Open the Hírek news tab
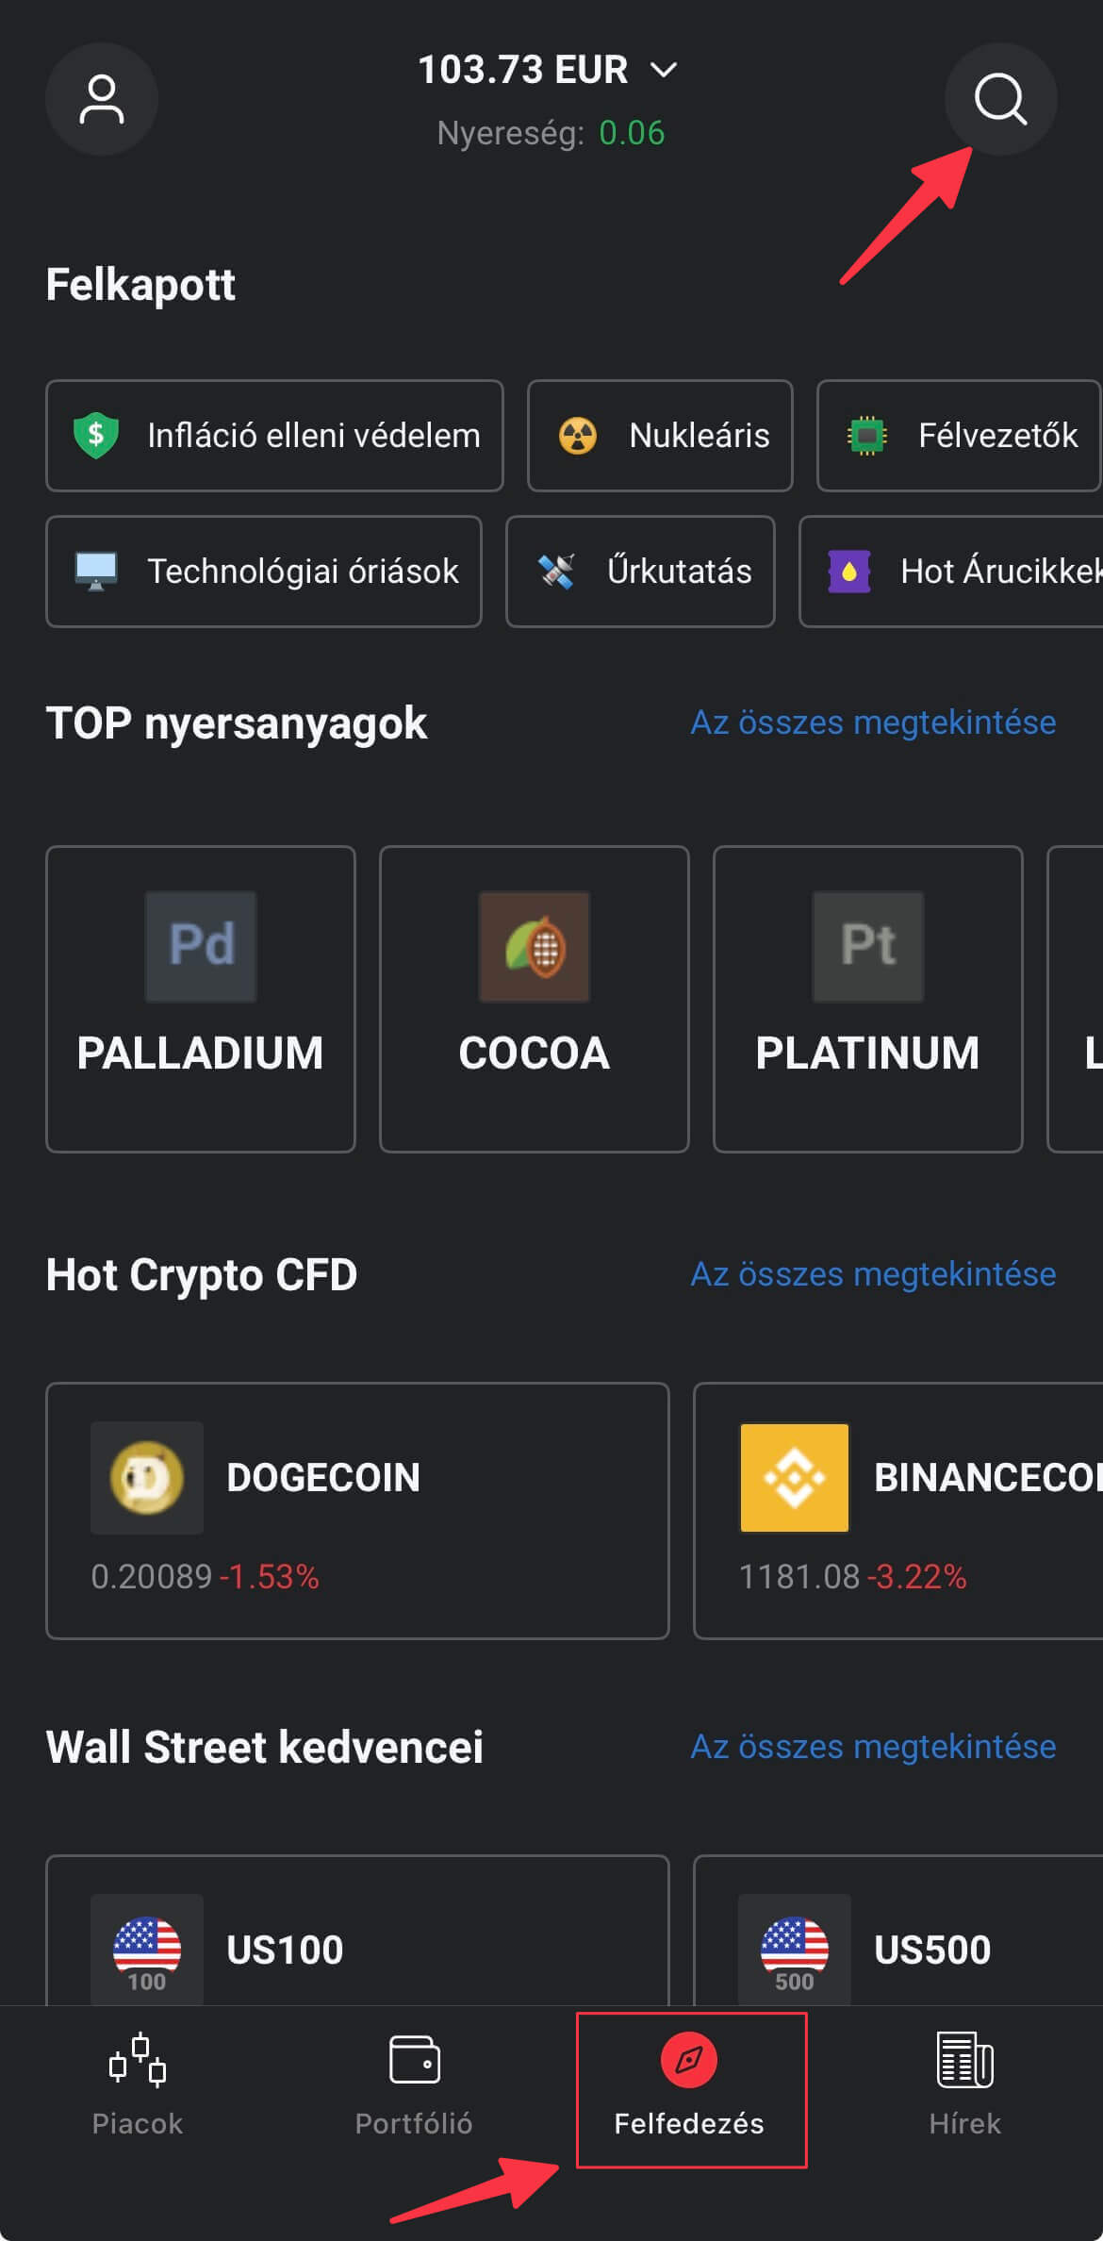The width and height of the screenshot is (1103, 2241). 964,2086
